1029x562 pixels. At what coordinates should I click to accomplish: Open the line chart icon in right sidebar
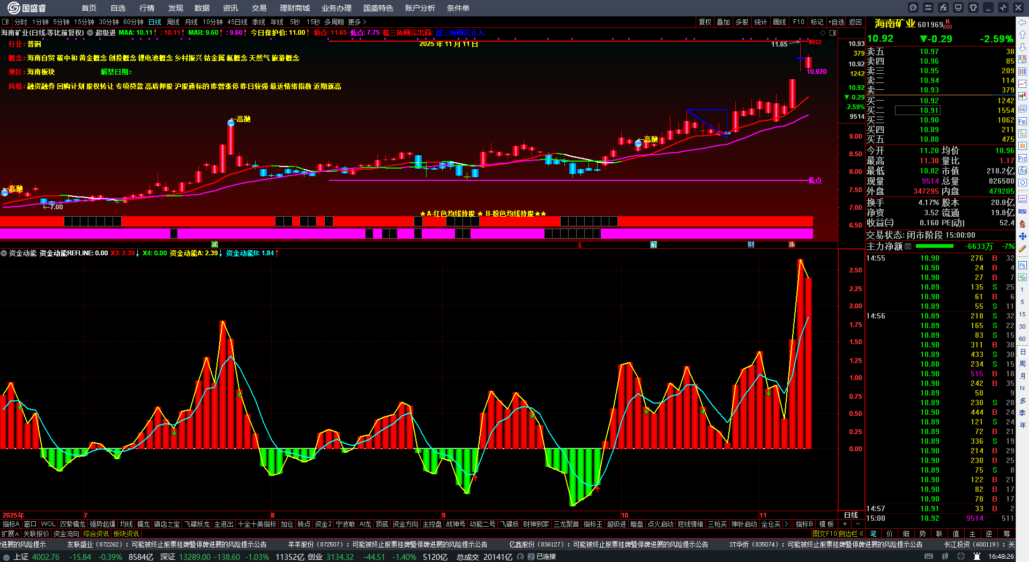(1023, 84)
